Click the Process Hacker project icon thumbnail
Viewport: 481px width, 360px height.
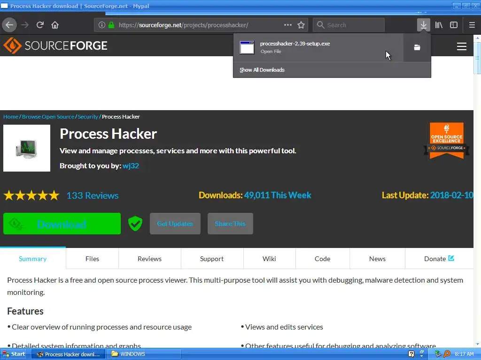coord(27,148)
